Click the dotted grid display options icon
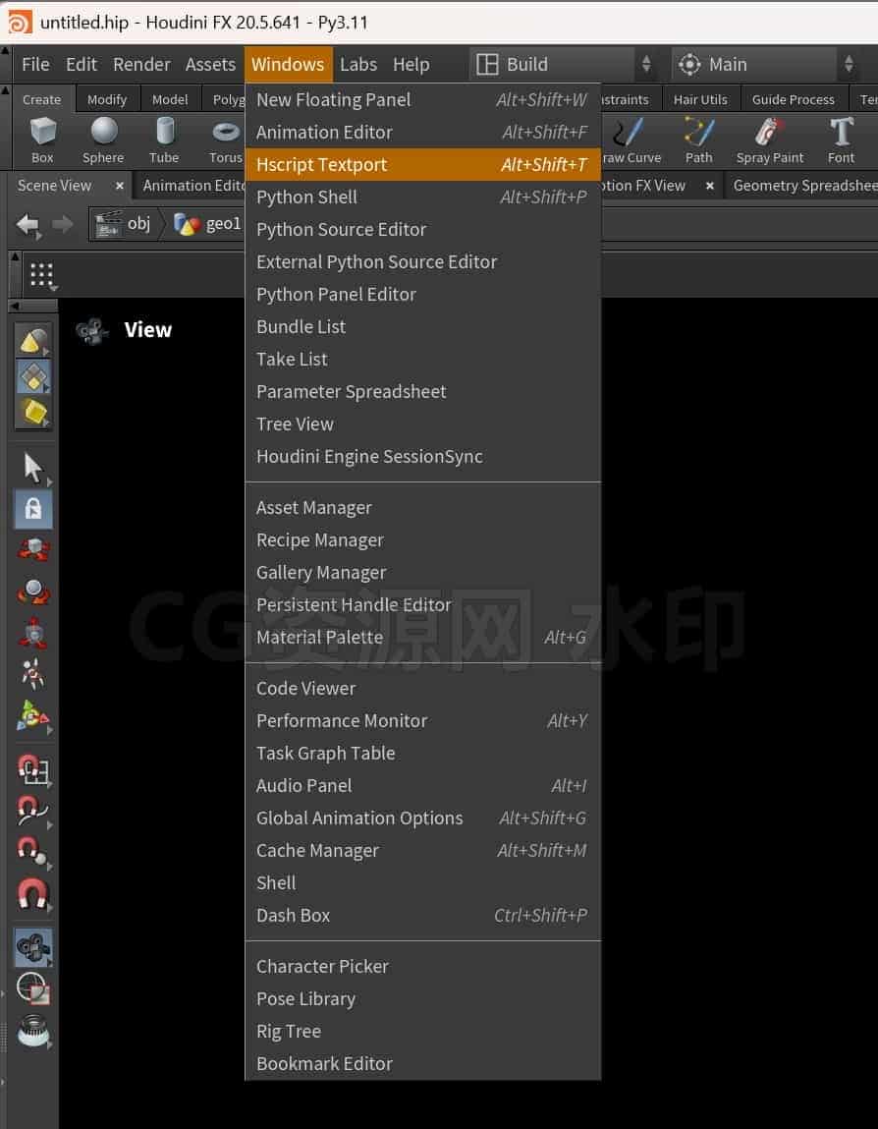 click(x=42, y=275)
